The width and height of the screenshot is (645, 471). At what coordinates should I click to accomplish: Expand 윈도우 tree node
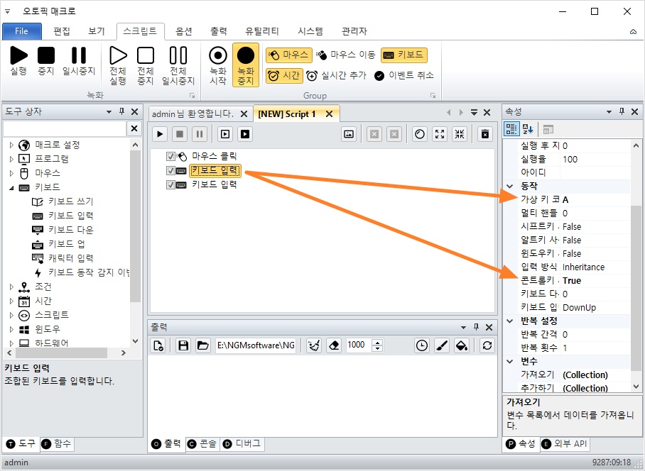pos(11,329)
